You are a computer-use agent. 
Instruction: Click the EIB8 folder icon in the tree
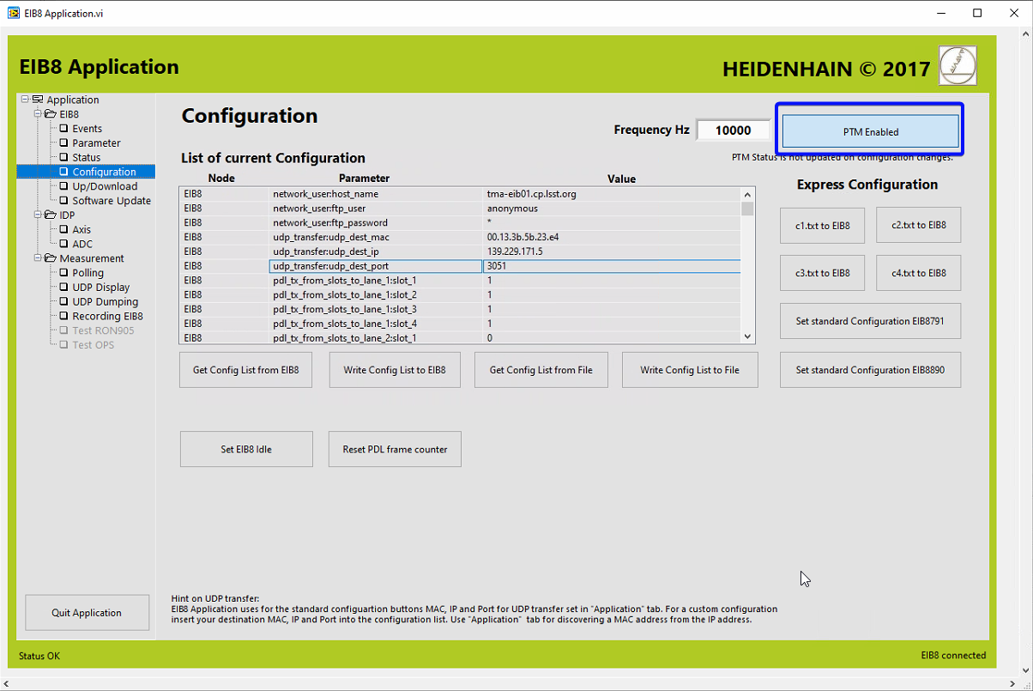(x=51, y=114)
